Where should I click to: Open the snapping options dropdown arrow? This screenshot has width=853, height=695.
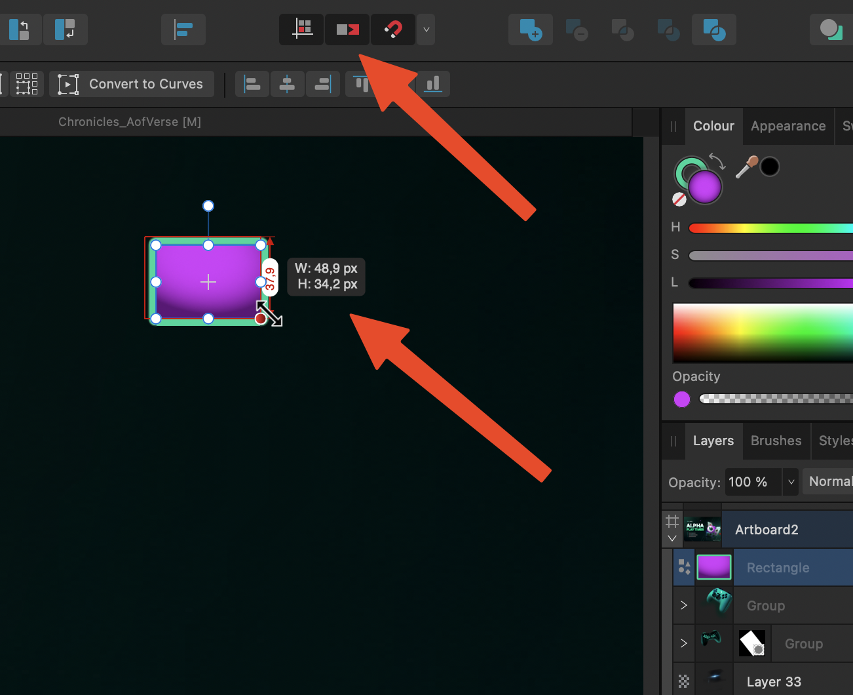pyautogui.click(x=426, y=30)
